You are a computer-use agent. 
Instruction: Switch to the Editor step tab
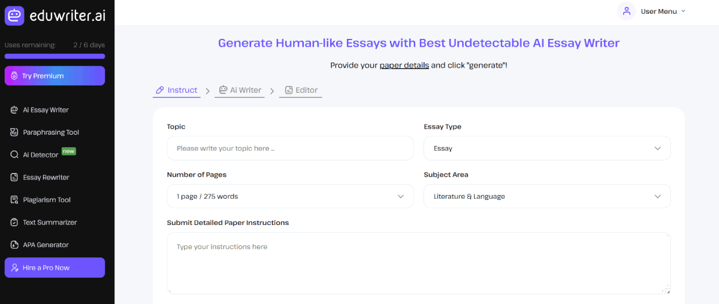[x=301, y=90]
